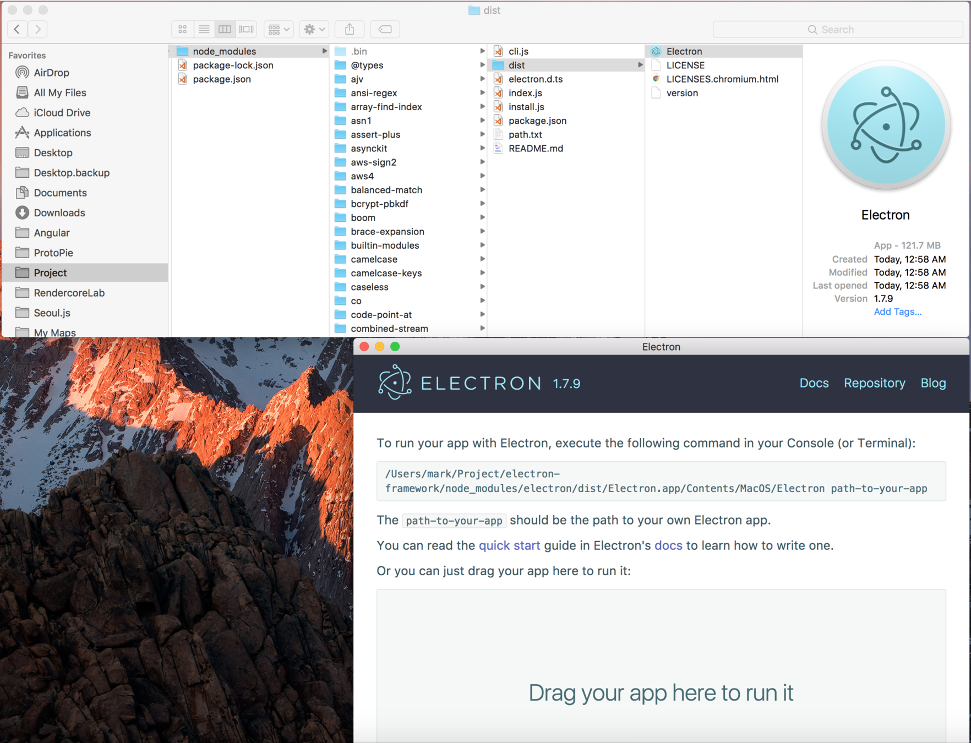Select the ansi-regex folder
Screen dimensions: 971x743
(x=408, y=93)
